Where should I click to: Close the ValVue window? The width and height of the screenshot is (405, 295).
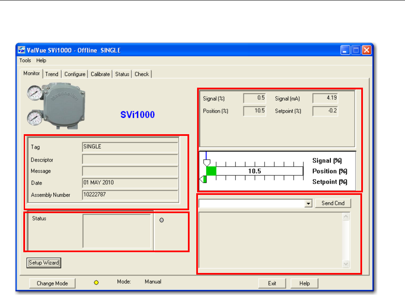click(367, 50)
